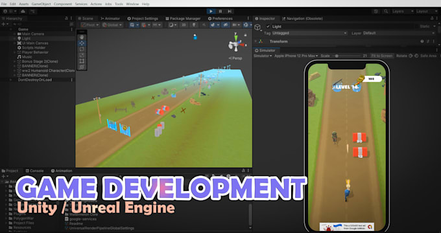This screenshot has width=441, height=233.
Task: Select the combined Transform tool
Action: pos(82,67)
